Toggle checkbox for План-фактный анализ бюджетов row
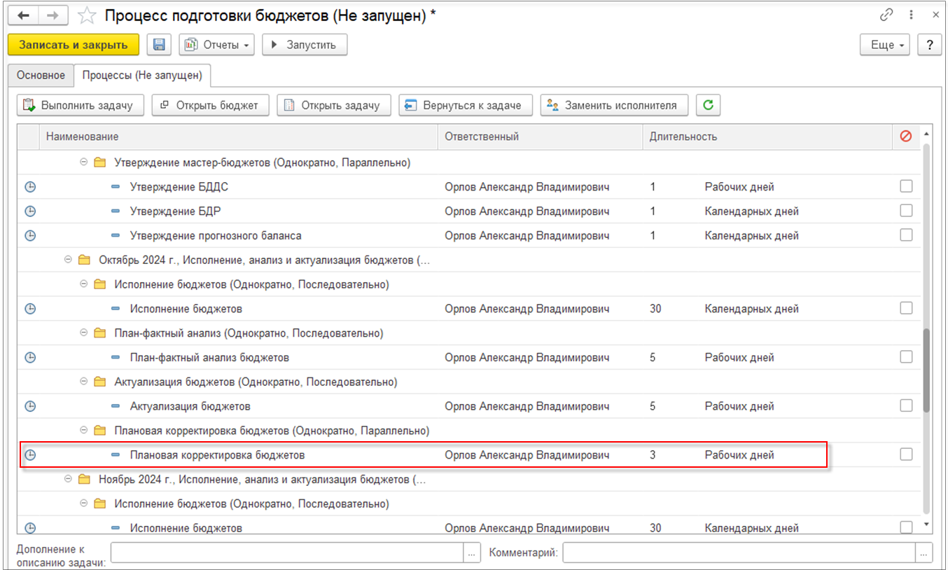 click(x=906, y=357)
